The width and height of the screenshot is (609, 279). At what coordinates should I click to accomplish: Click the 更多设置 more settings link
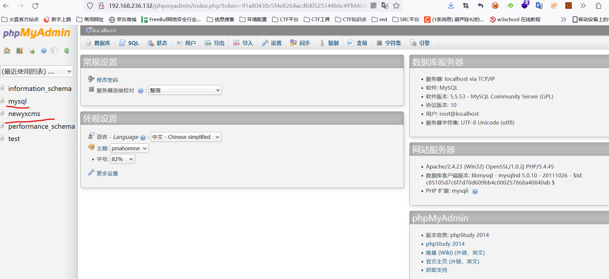click(107, 173)
